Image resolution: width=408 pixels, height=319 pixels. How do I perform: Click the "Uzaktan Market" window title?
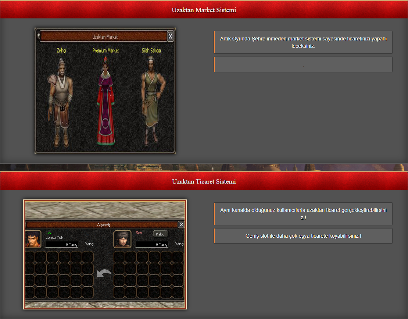105,37
